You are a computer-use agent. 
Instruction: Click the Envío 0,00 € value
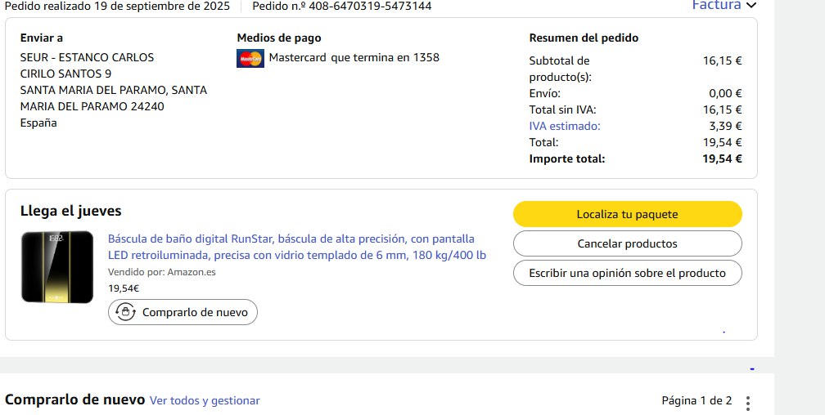coord(725,93)
